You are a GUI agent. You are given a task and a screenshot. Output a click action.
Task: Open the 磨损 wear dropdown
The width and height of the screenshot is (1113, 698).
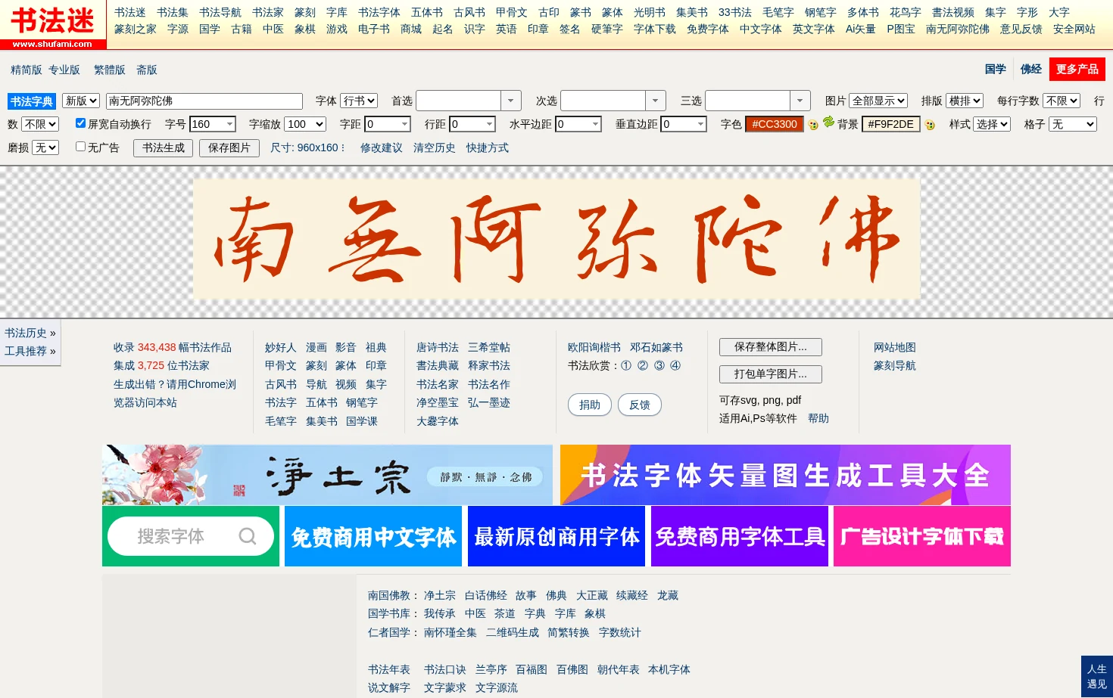45,147
